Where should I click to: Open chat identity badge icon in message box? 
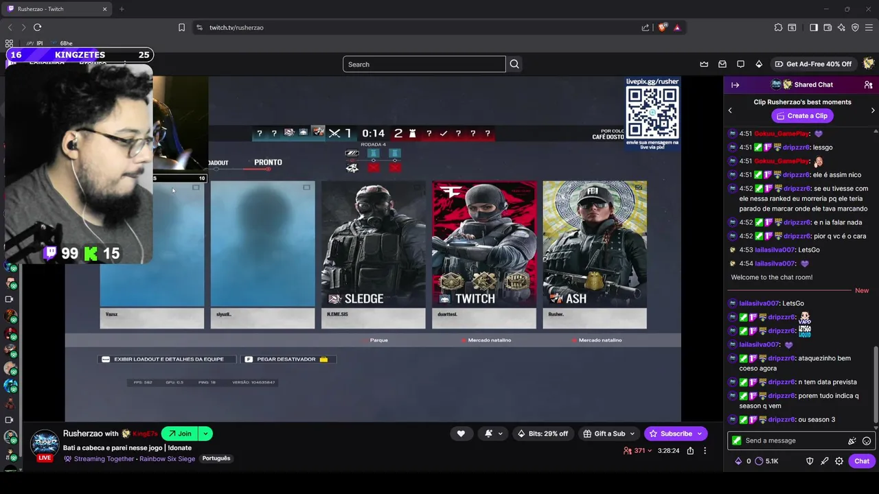click(737, 440)
